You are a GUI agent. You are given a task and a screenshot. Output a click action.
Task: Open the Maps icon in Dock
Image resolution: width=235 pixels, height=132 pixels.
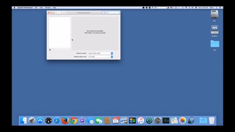(x=174, y=121)
